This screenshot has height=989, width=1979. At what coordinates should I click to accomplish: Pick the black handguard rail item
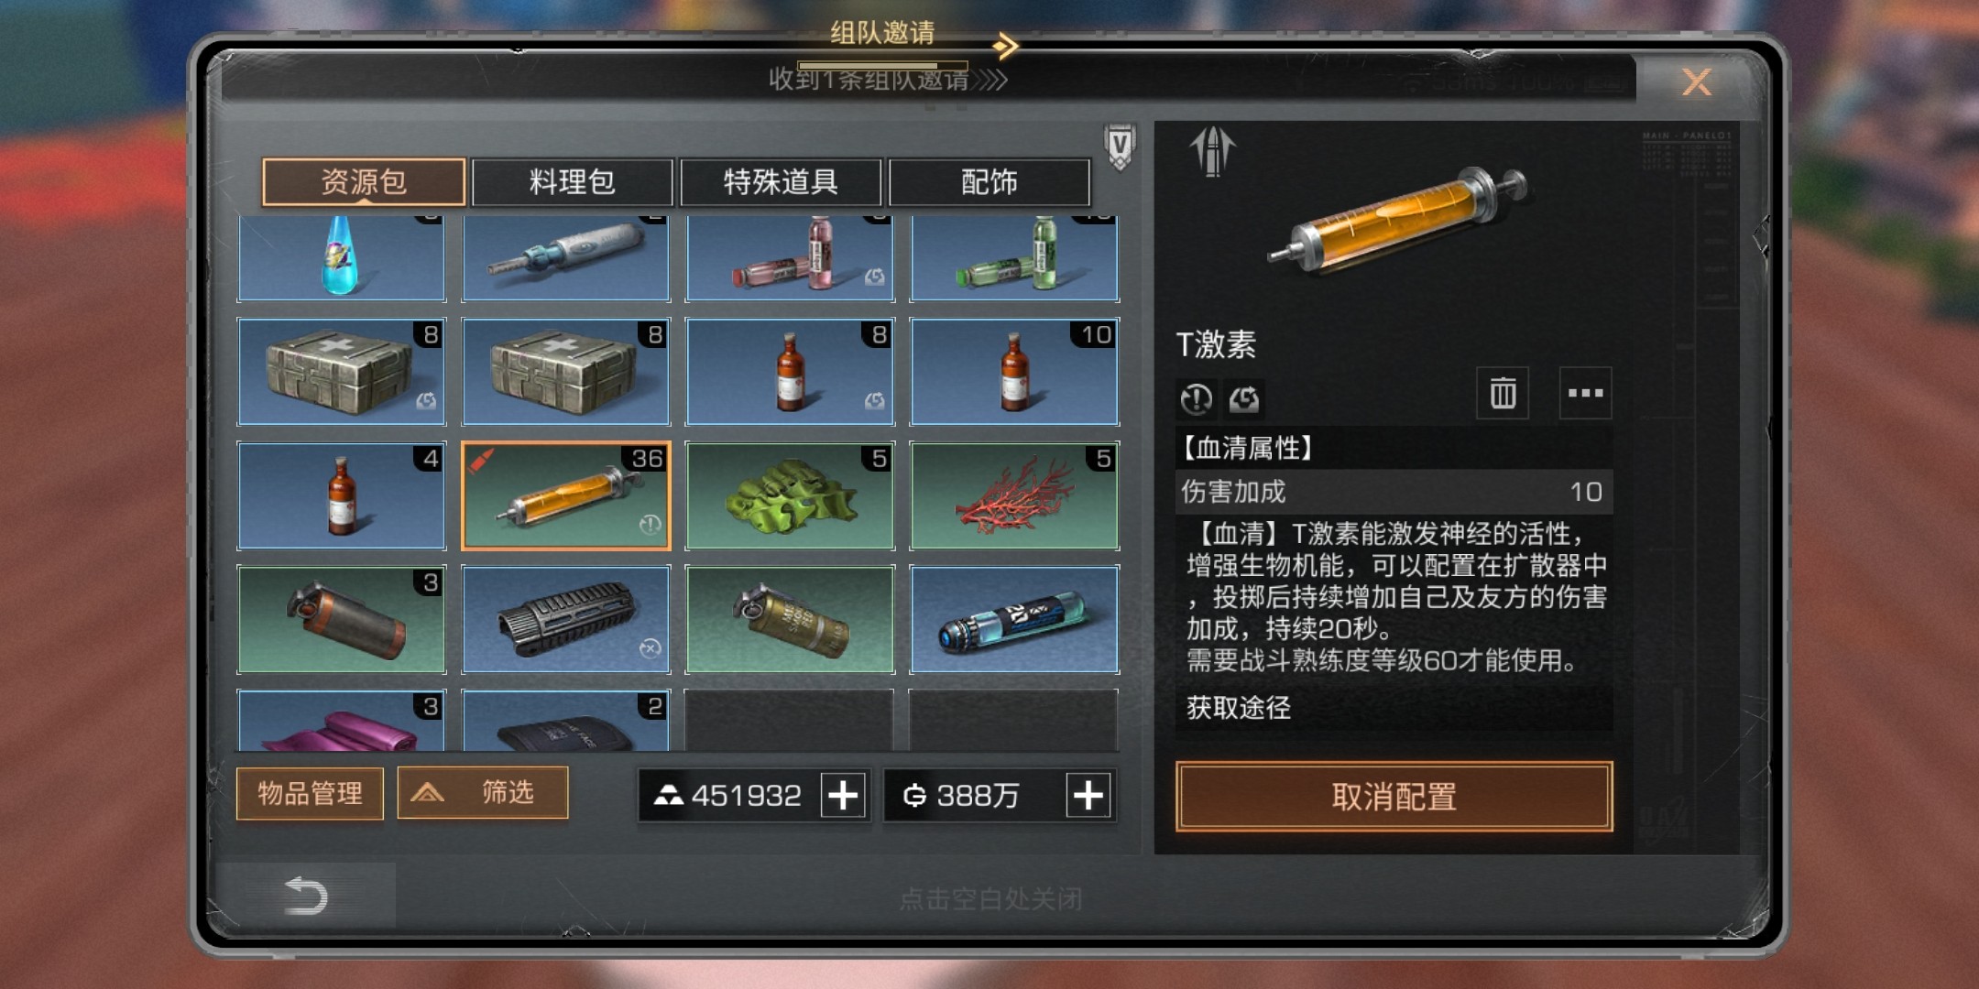click(566, 620)
